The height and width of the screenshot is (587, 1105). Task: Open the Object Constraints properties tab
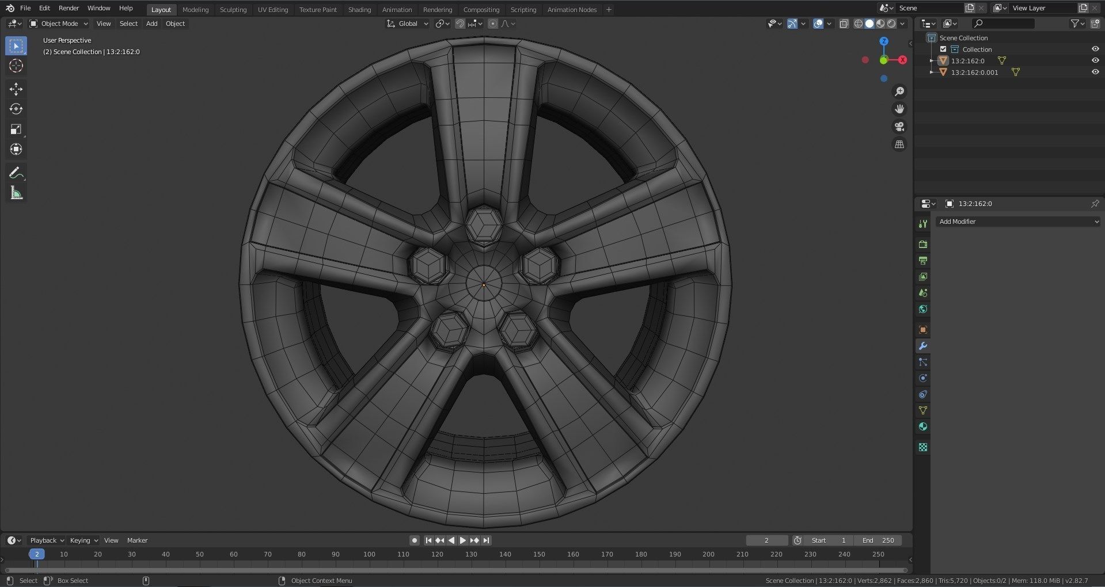coord(923,394)
